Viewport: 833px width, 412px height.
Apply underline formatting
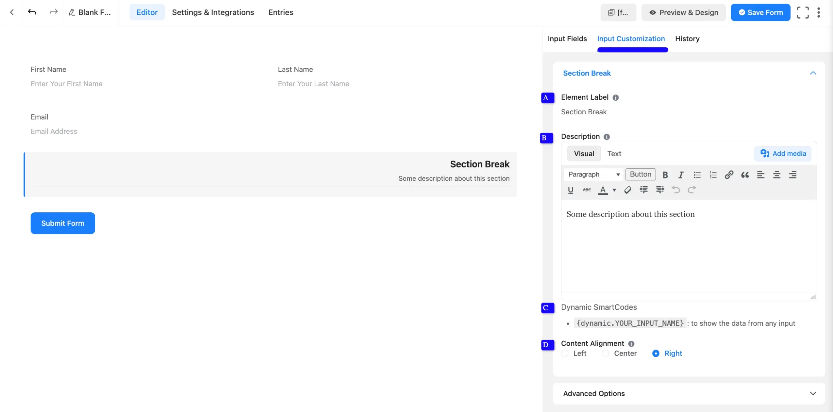(570, 190)
